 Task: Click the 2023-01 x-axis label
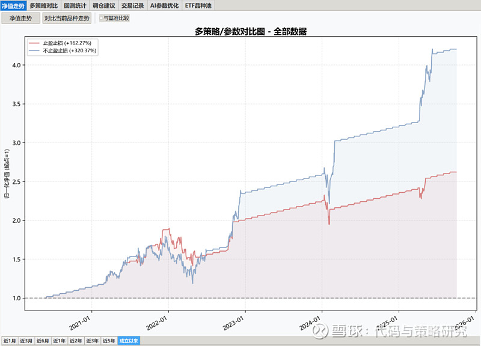[x=233, y=323]
